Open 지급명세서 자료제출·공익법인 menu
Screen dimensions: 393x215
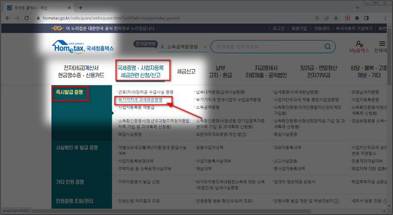pos(266,71)
